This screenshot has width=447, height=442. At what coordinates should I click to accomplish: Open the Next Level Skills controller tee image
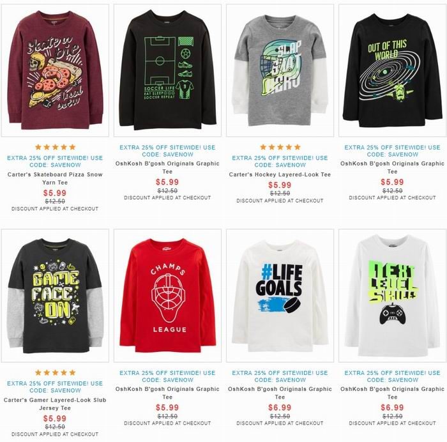click(x=392, y=296)
